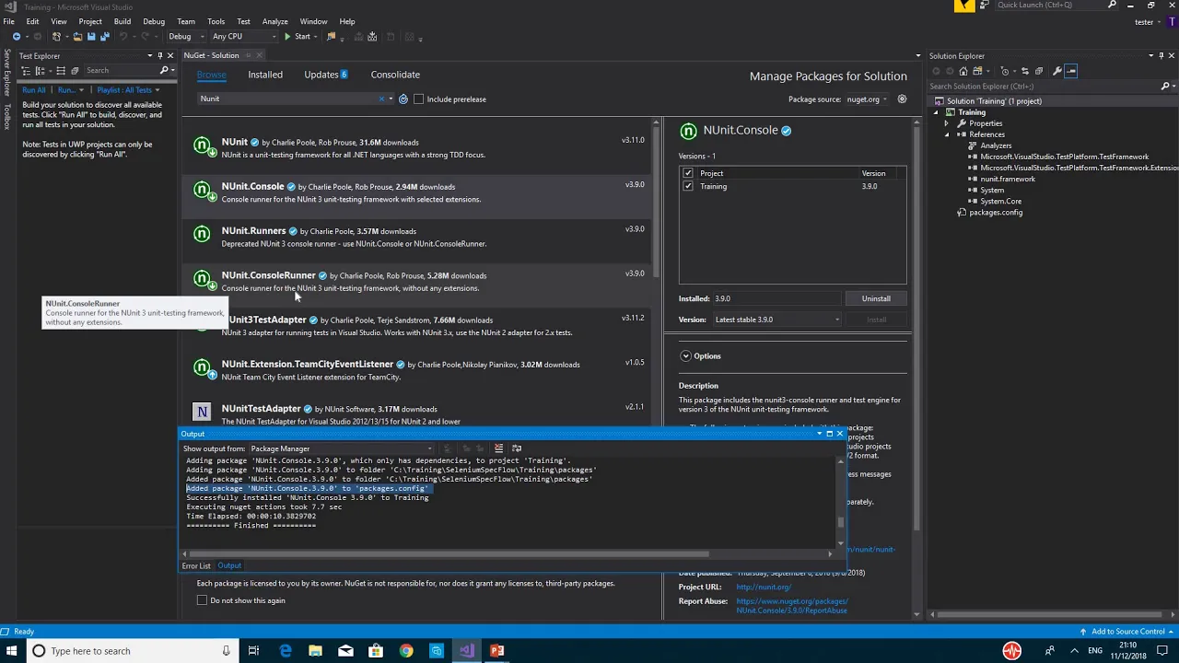Open 'Show output from' Package Manager dropdown
The image size is (1179, 663).
341,448
